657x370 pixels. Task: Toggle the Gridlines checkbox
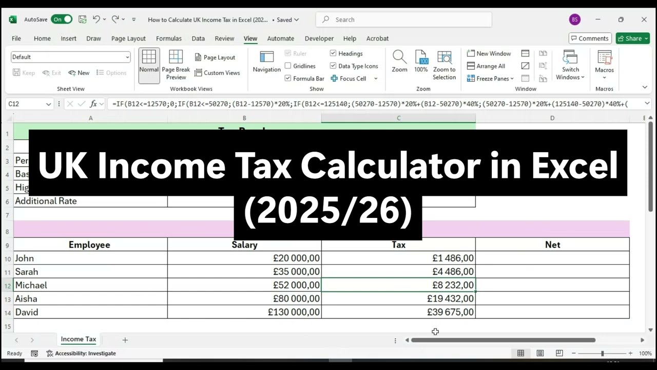[288, 66]
